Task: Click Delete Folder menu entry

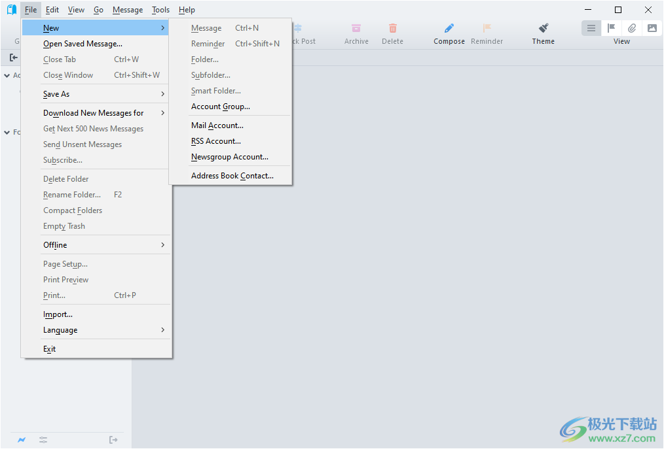Action: coord(96,179)
